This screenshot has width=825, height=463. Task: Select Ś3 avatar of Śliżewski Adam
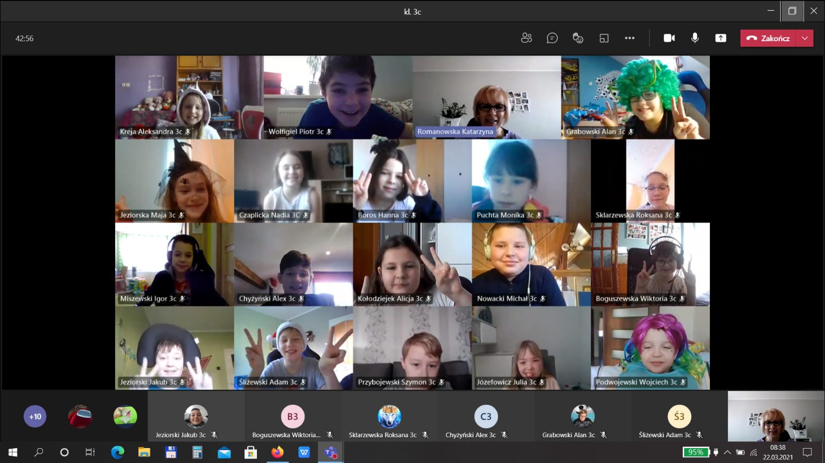pyautogui.click(x=679, y=416)
